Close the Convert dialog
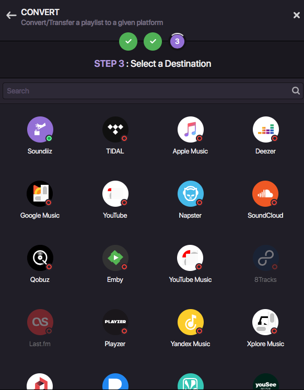 [x=296, y=15]
